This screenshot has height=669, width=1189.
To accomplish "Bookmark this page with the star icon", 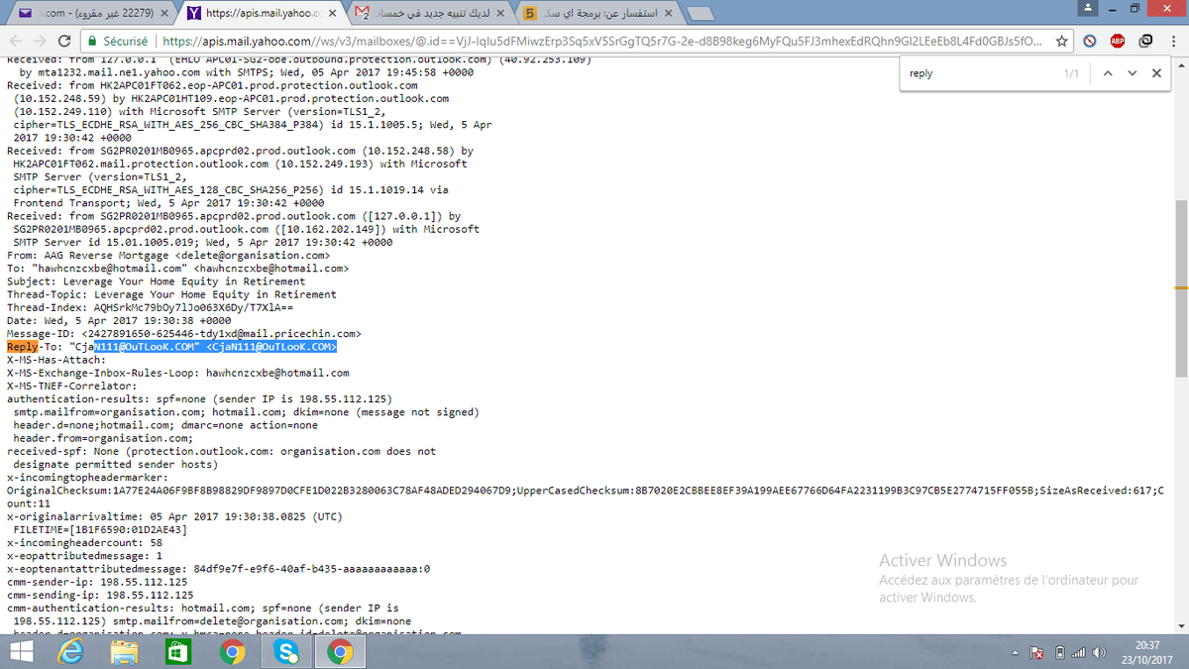I will click(x=1062, y=42).
